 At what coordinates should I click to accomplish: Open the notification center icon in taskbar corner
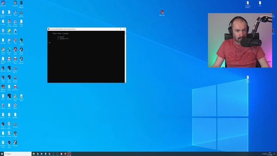[274, 154]
